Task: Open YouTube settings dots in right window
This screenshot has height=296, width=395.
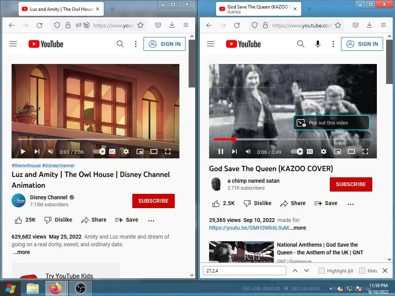Action: pos(333,44)
